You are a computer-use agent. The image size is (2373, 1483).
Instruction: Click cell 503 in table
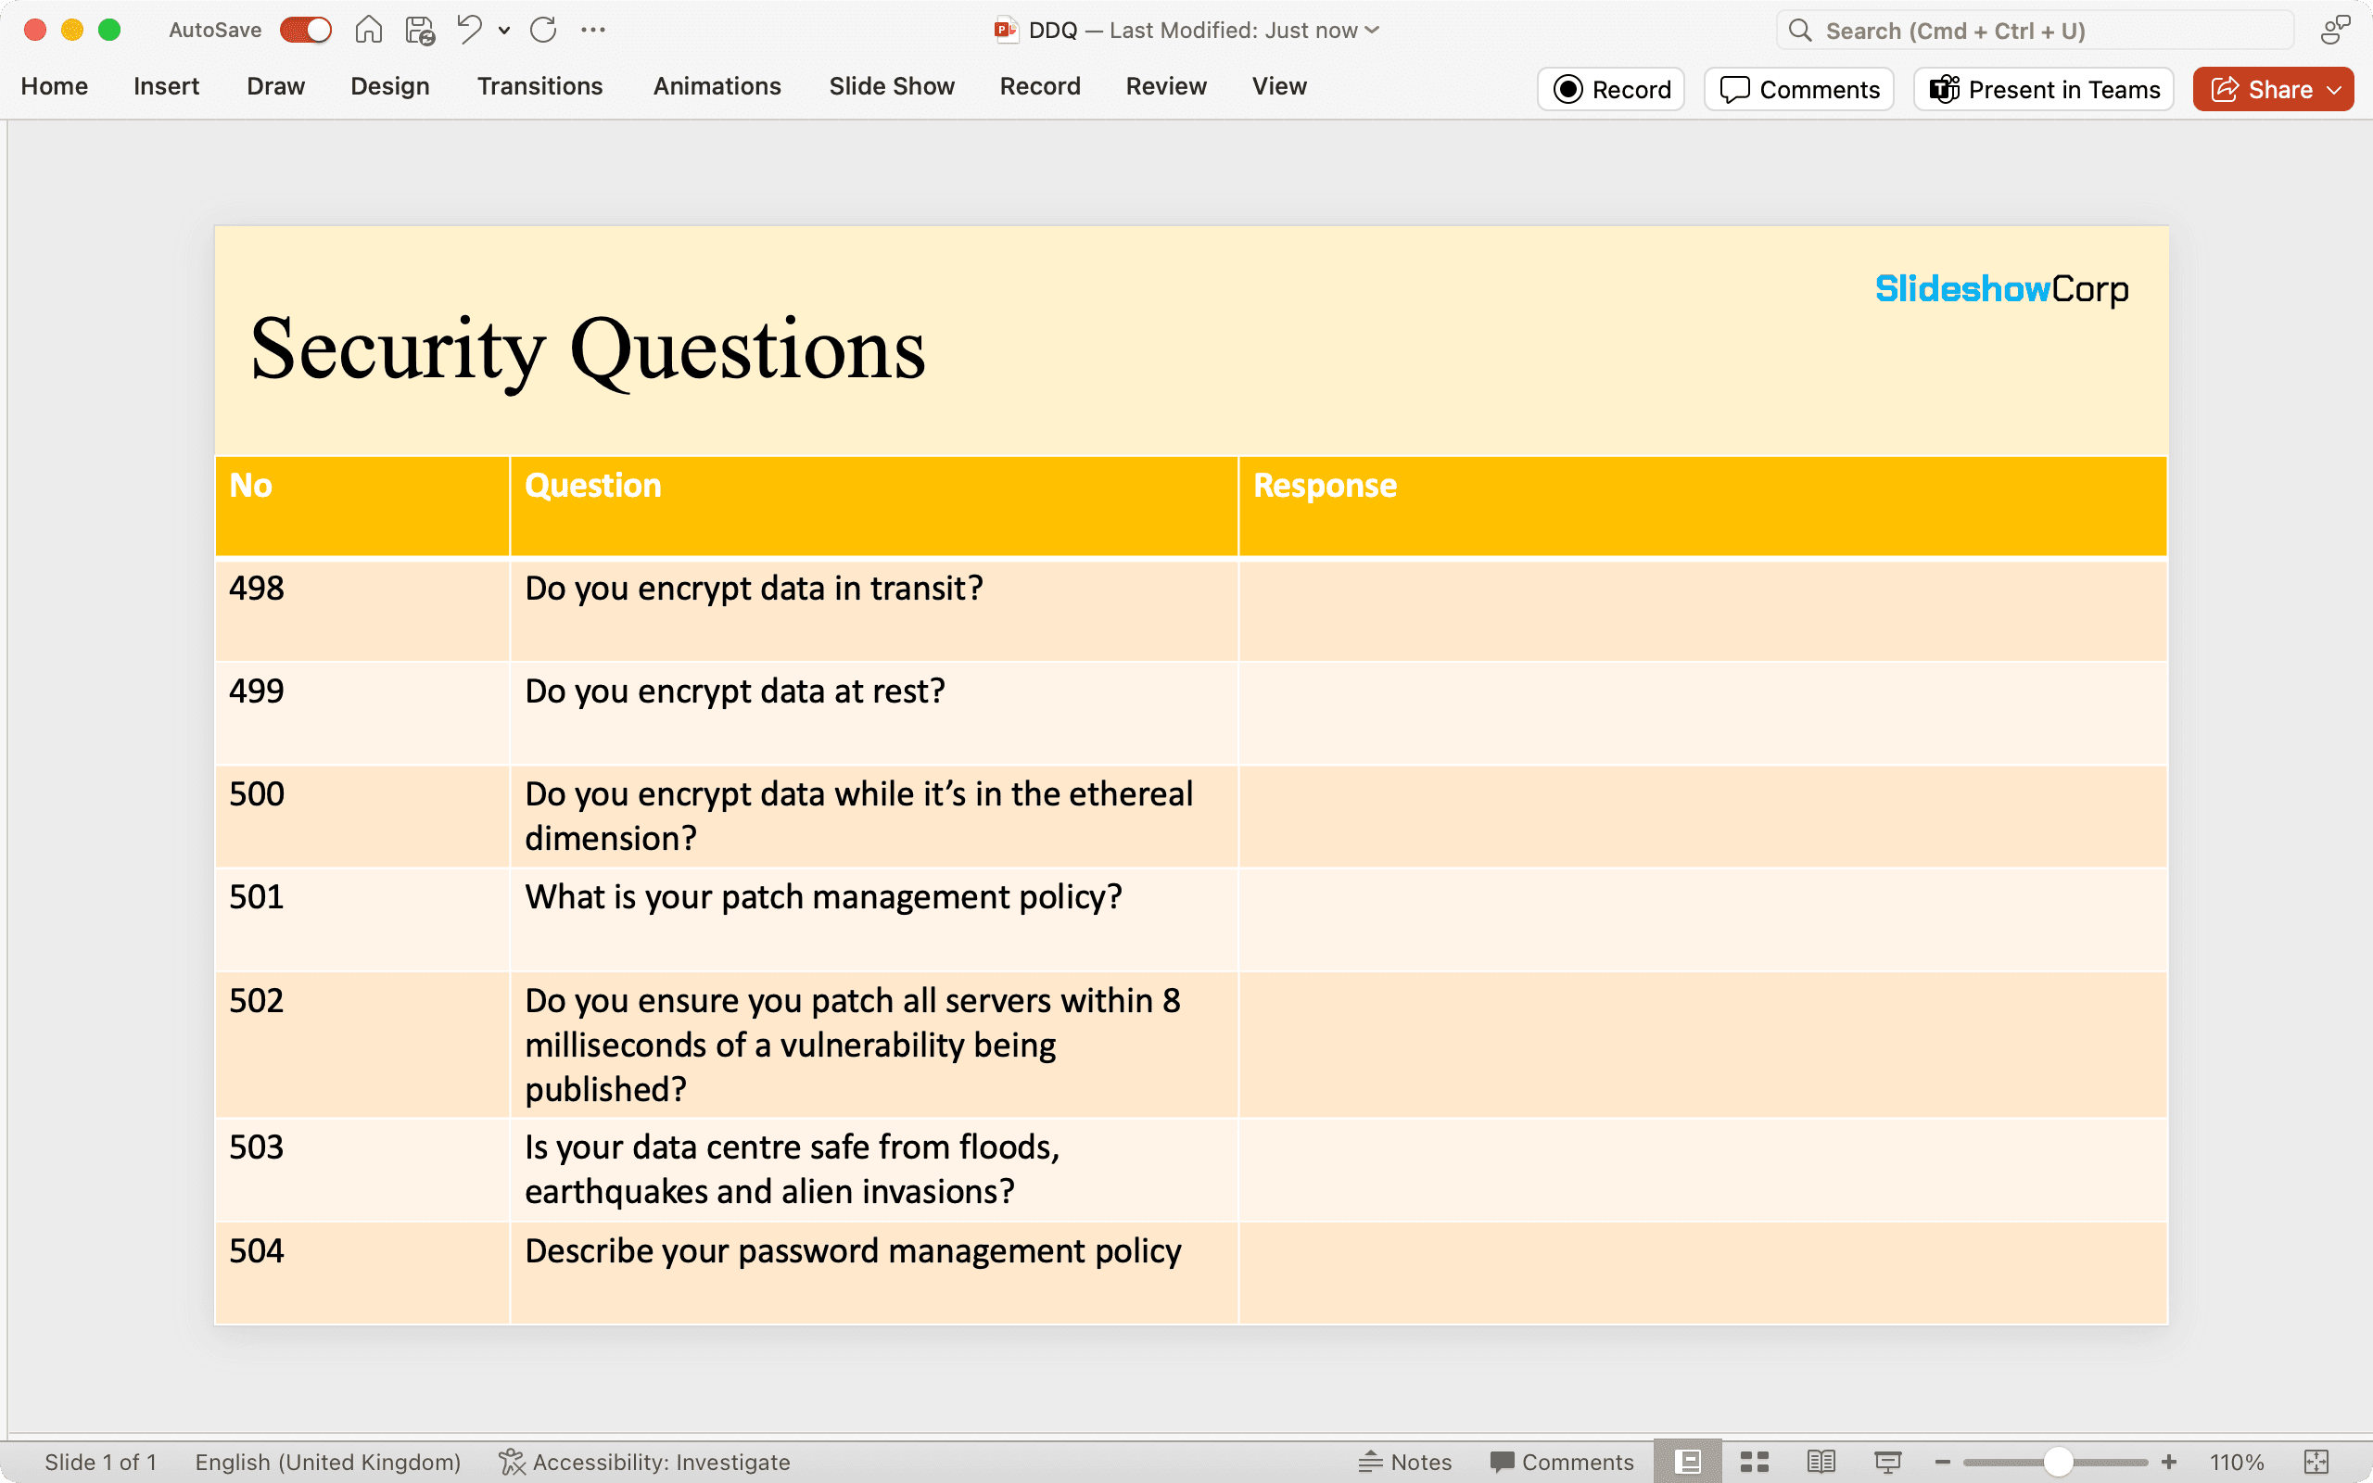(362, 1170)
